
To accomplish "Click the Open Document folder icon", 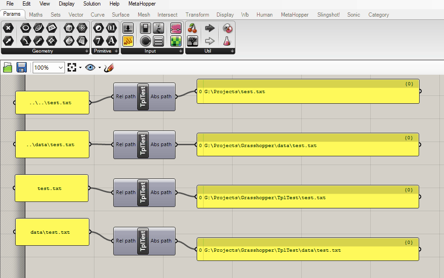I will pos(7,67).
